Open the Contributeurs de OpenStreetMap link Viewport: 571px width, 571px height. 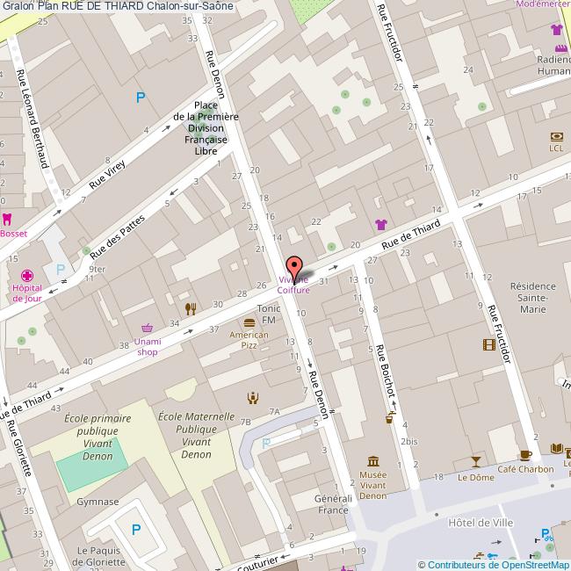[x=493, y=565]
